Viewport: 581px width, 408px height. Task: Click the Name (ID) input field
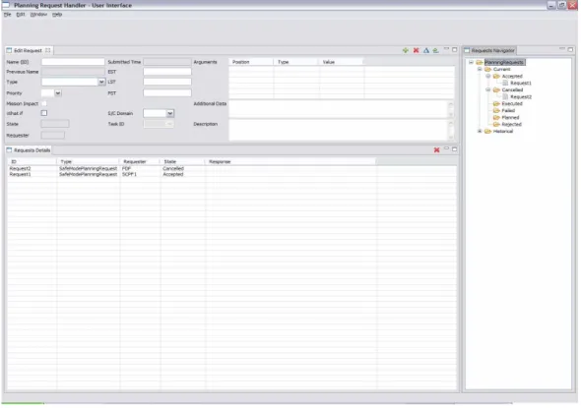(x=73, y=62)
